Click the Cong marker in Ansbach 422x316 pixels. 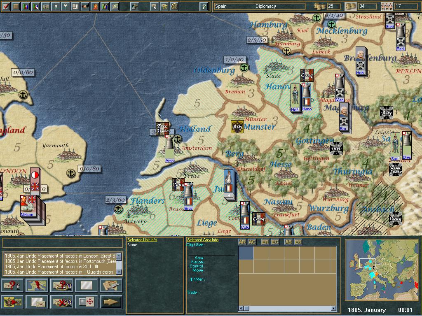click(x=396, y=218)
